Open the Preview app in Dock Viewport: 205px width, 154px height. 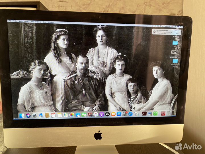pos(150,114)
